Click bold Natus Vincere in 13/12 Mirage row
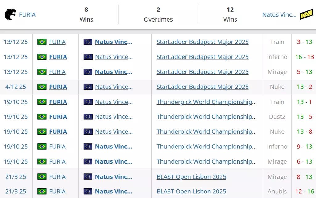Image resolution: width=316 pixels, height=198 pixels. coord(114,72)
